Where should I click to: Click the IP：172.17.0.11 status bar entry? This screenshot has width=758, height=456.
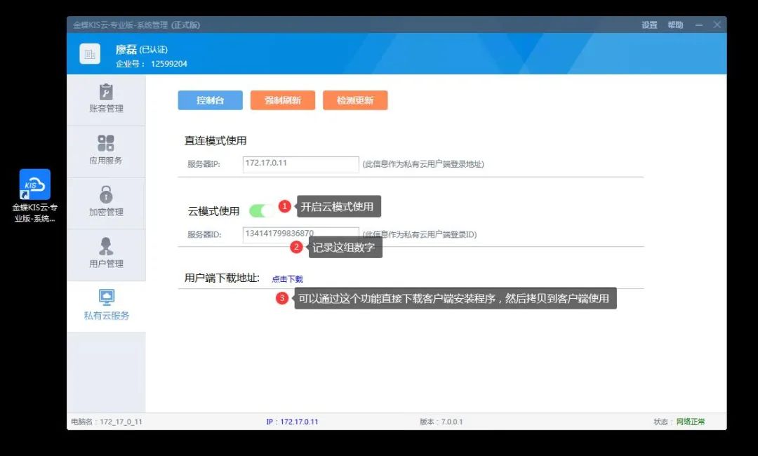tap(292, 422)
